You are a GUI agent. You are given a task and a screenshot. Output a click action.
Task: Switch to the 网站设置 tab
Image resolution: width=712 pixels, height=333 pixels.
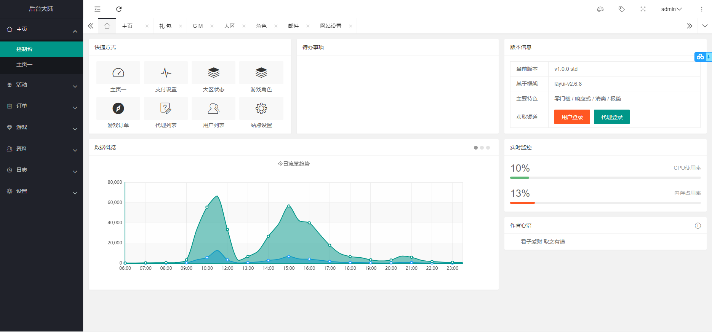click(331, 26)
